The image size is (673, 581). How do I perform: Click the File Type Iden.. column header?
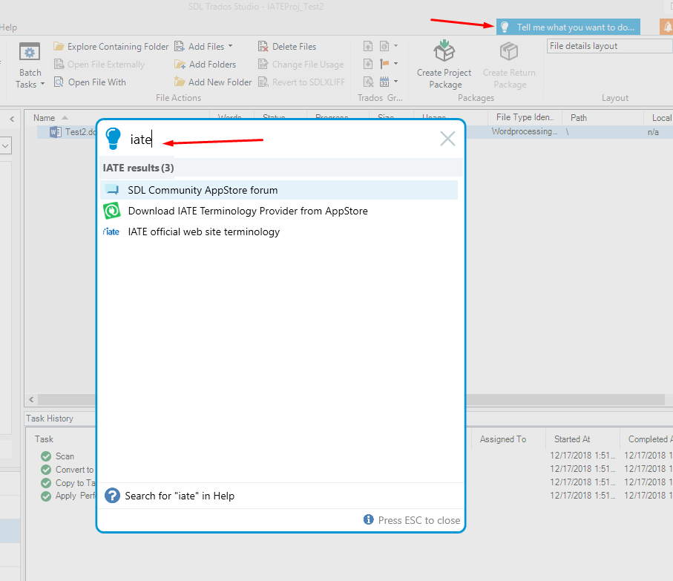click(525, 117)
